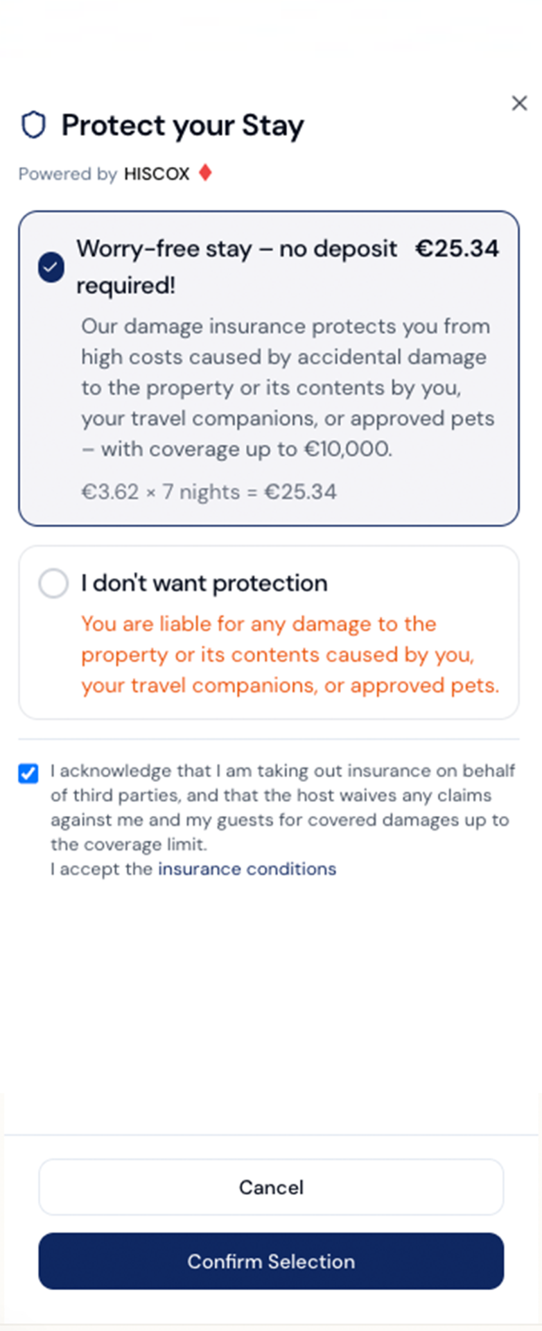This screenshot has width=542, height=1331.
Task: Click the shield icon beside "Protect your Stay"
Action: [33, 125]
